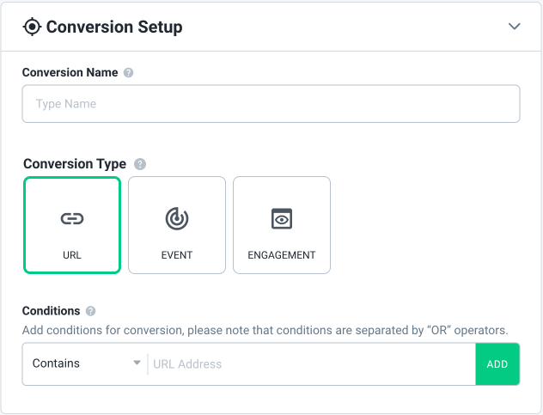The height and width of the screenshot is (415, 543).
Task: Collapse the Conversion Setup panel chevron
Action: [515, 27]
